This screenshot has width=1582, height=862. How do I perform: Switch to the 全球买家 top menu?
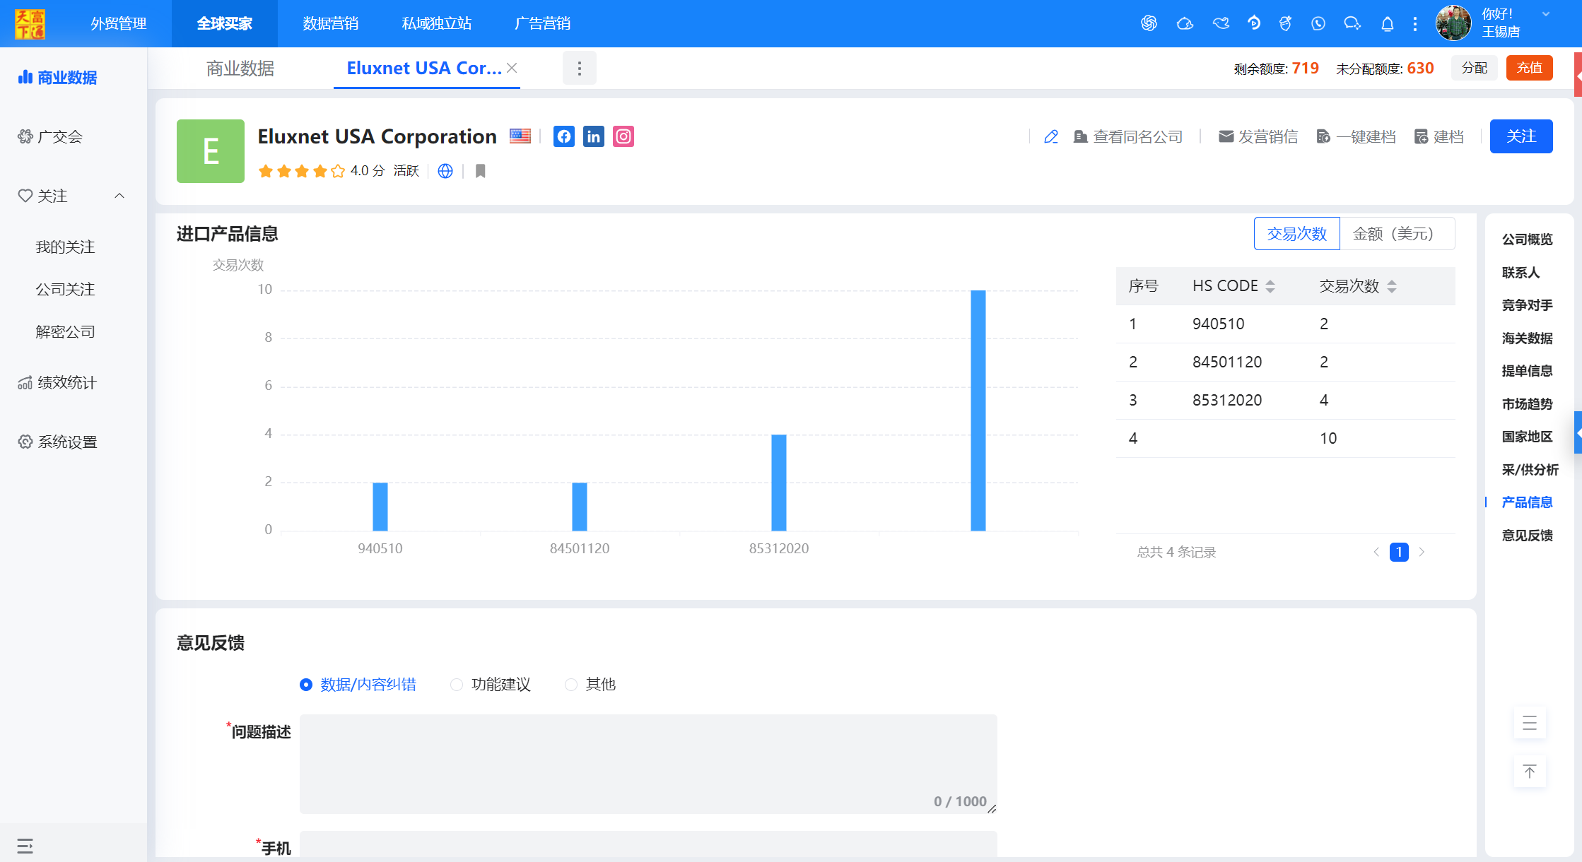225,23
